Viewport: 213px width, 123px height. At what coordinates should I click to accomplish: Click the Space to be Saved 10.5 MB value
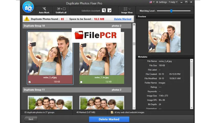pos(99,19)
